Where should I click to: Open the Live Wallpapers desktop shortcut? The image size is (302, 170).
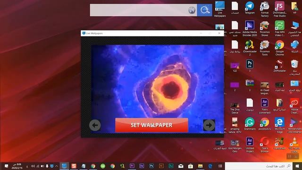coord(220,9)
